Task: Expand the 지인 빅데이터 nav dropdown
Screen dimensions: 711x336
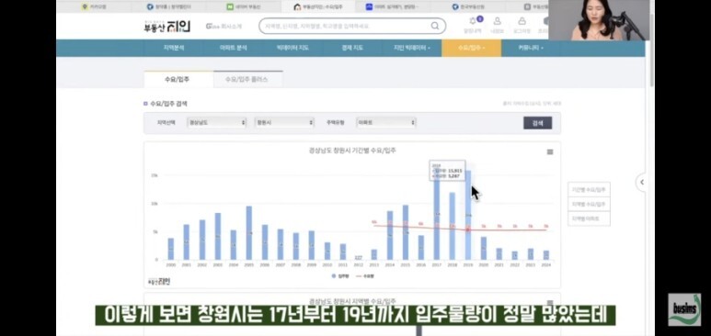Action: pos(412,48)
